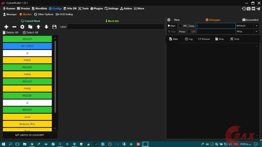This screenshot has height=147, width=262.
Task: Select the Debugger tab
Action: (x=213, y=20)
